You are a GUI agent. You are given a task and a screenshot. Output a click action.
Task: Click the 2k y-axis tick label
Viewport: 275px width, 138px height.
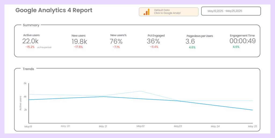[x=25, y=110]
